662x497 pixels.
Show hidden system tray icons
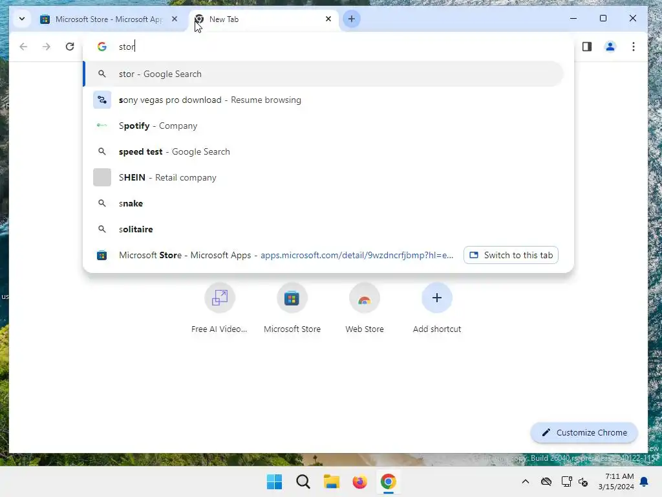point(525,481)
